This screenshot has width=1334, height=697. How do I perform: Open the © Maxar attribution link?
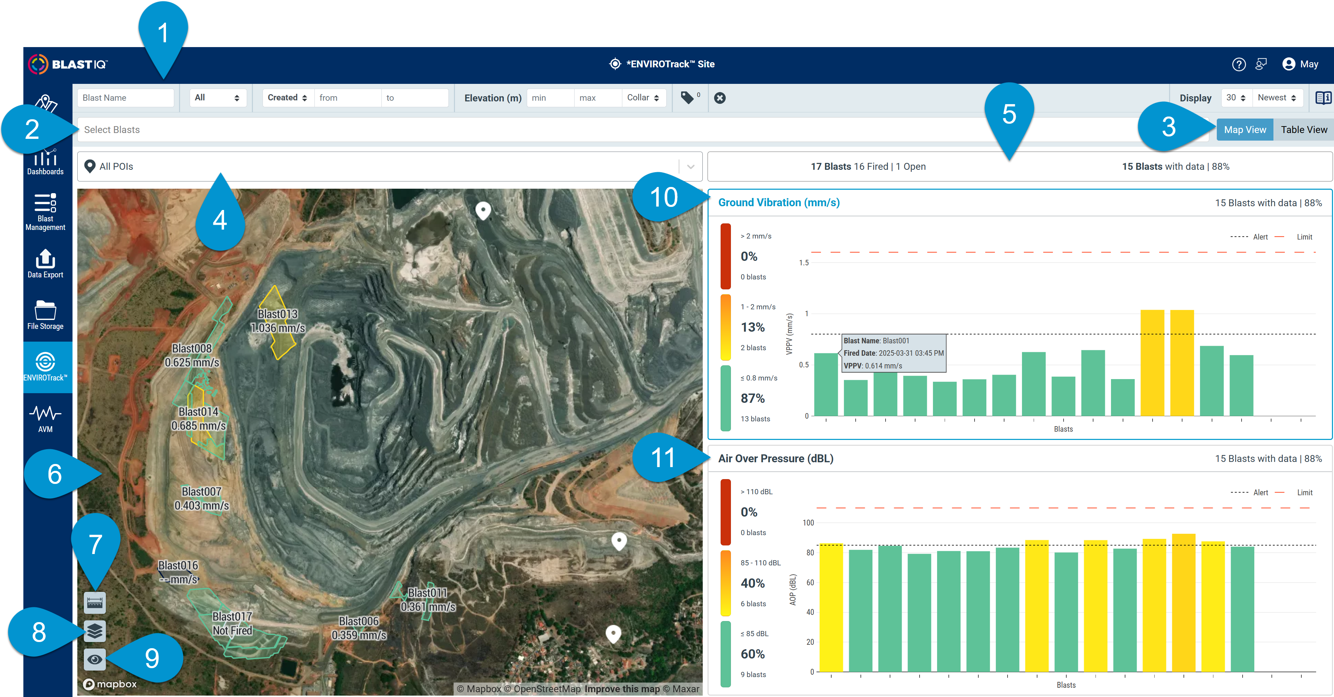pyautogui.click(x=681, y=689)
